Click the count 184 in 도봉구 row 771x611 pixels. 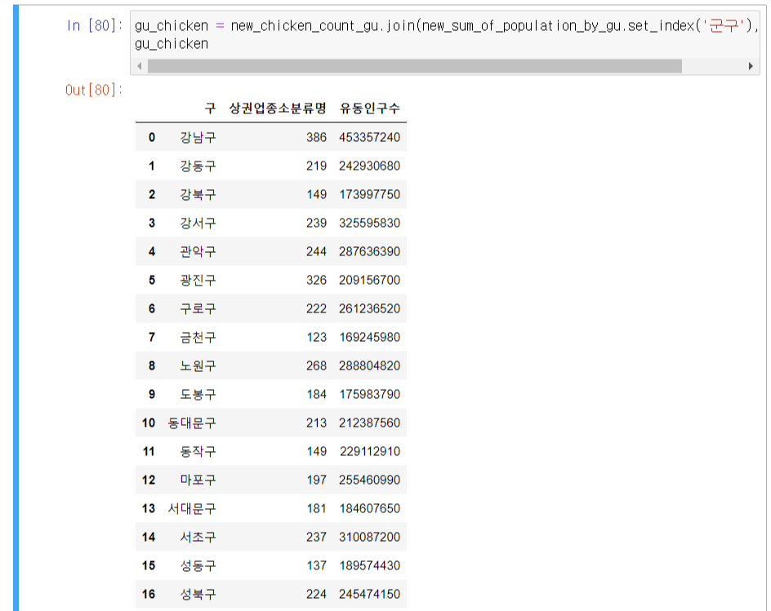316,394
